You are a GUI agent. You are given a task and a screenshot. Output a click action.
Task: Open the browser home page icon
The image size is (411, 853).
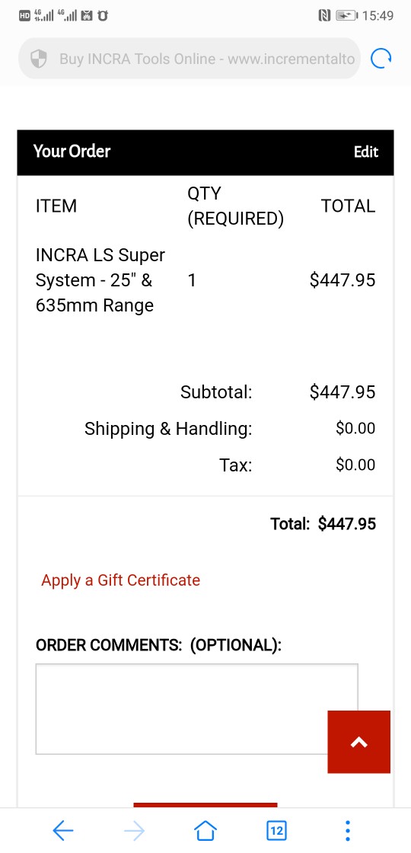(x=205, y=831)
